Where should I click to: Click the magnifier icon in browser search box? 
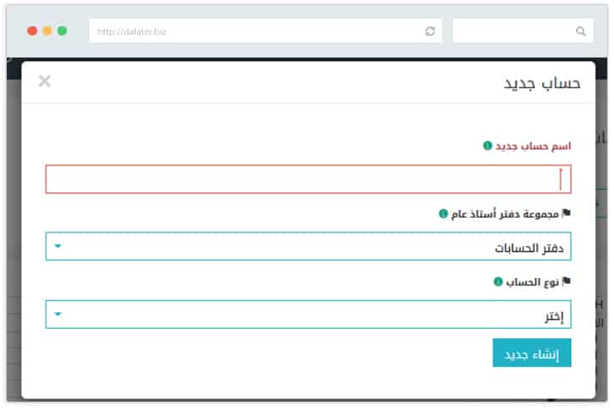(581, 31)
